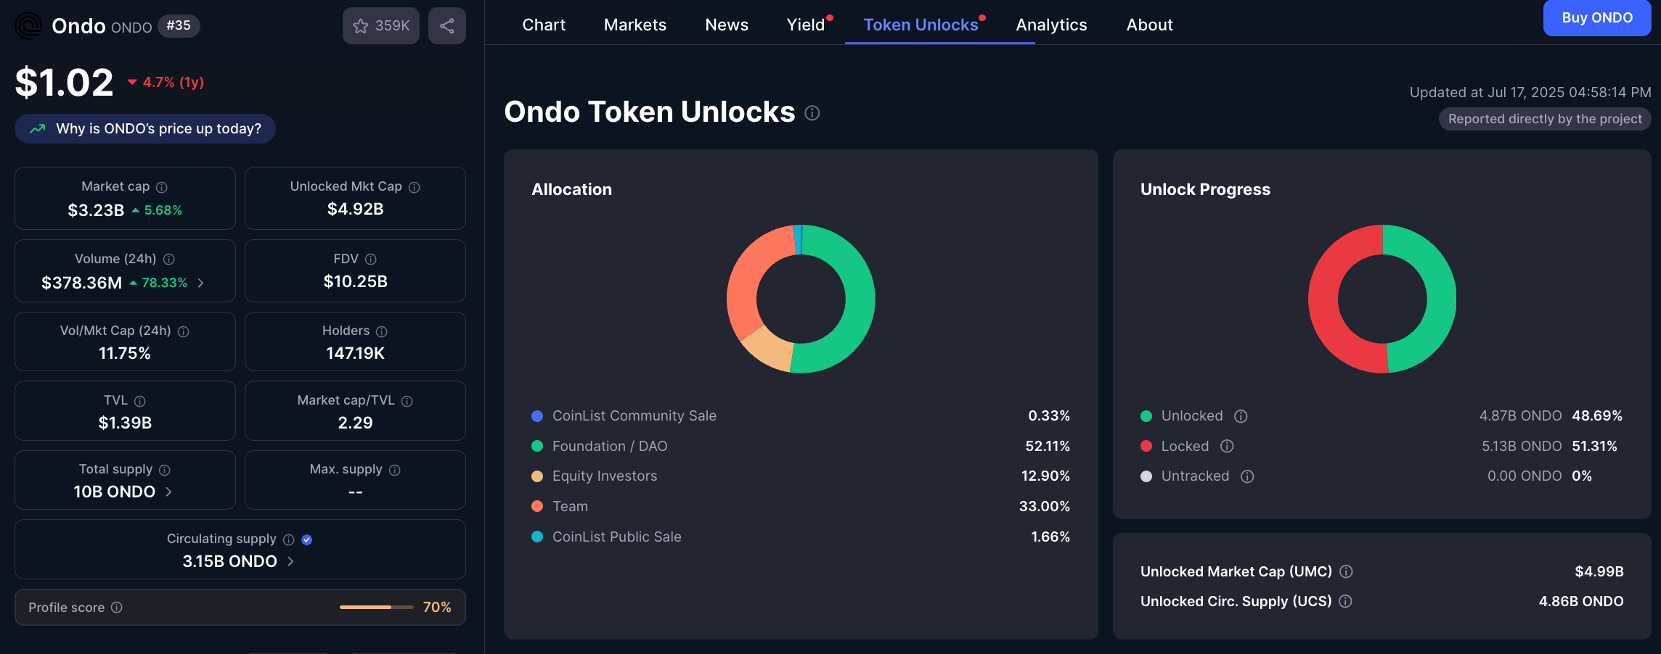The height and width of the screenshot is (654, 1661).
Task: Click the $1.39B TVL value
Action: pyautogui.click(x=125, y=423)
